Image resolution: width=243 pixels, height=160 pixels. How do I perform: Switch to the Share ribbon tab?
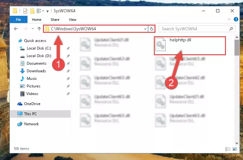(55, 20)
